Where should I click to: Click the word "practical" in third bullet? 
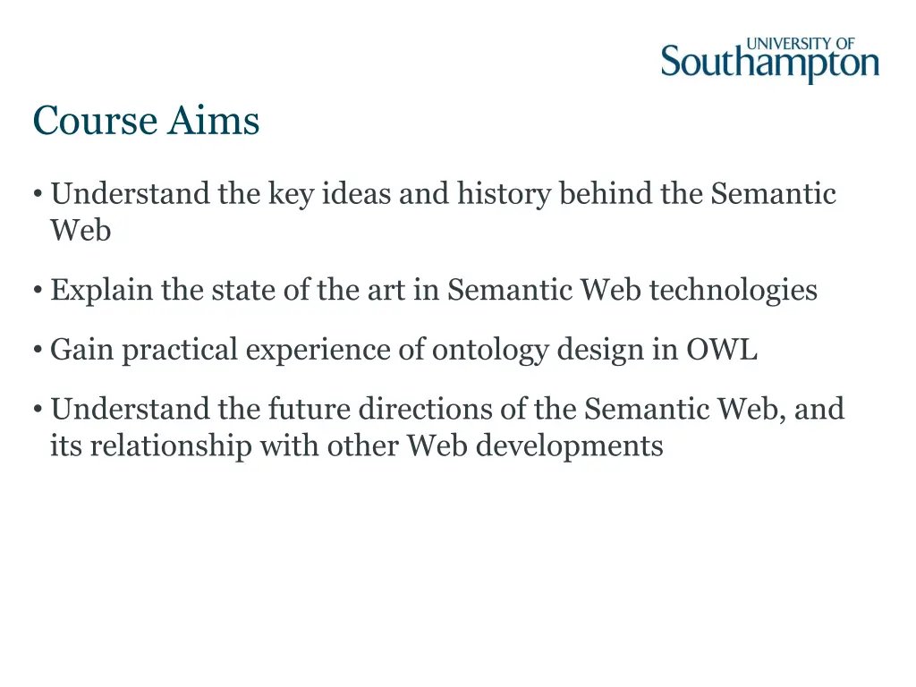(181, 350)
